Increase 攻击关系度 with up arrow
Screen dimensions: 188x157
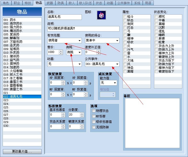coord(63,125)
